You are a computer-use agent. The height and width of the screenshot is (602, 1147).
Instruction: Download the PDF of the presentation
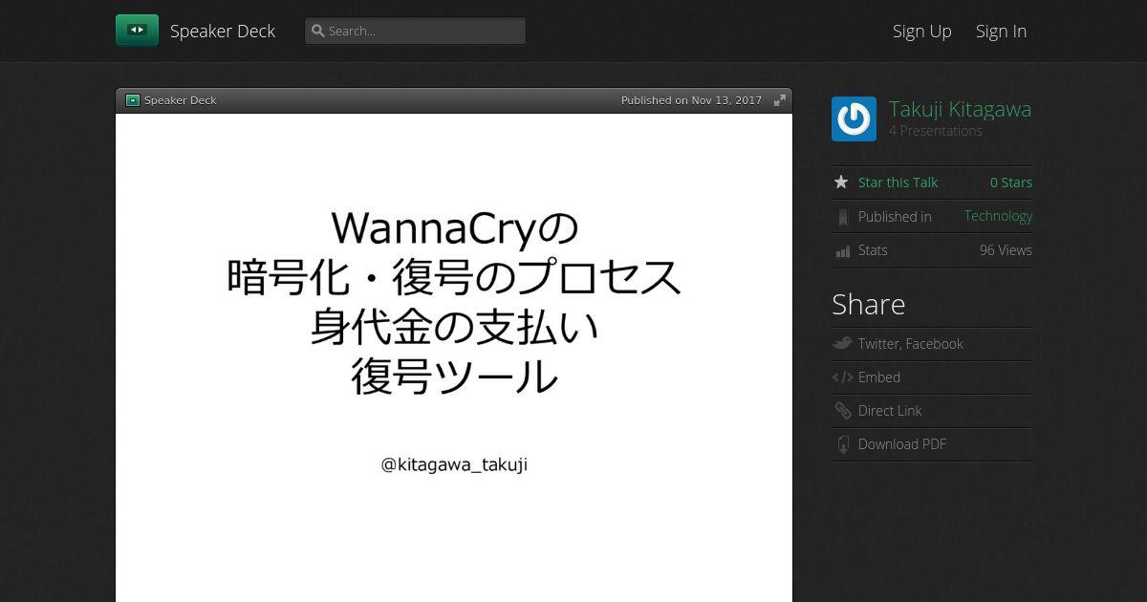902,444
